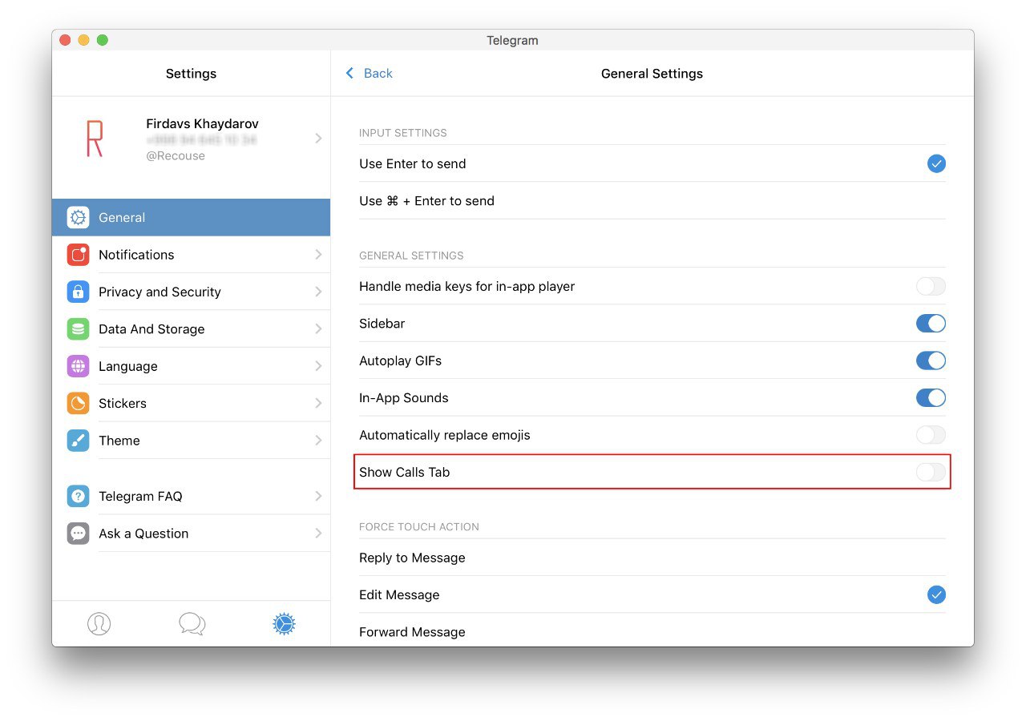Click chevron on the Theme row
This screenshot has width=1026, height=721.
click(318, 441)
